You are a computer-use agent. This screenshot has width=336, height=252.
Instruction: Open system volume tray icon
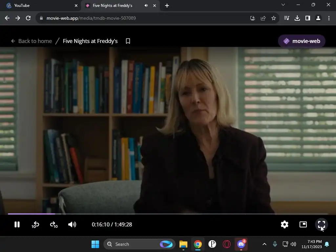tap(293, 244)
